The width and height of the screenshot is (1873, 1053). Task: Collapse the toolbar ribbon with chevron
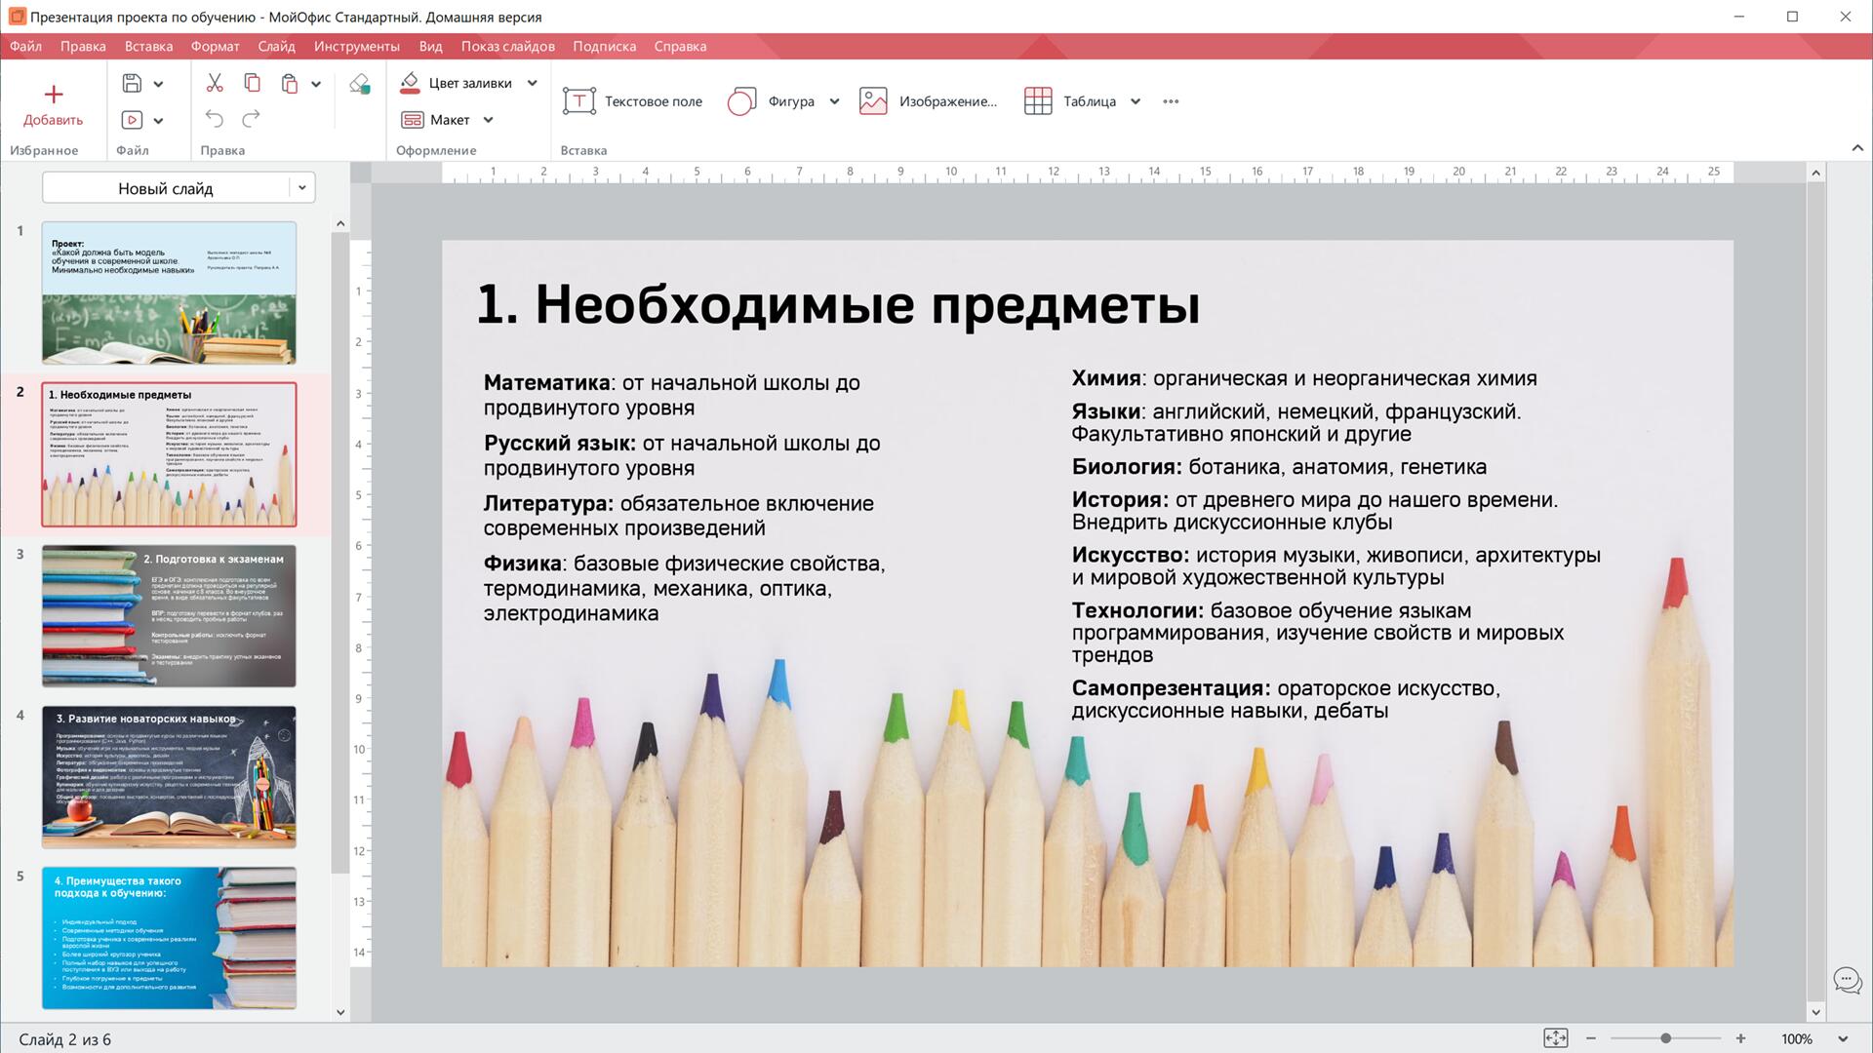(x=1857, y=148)
